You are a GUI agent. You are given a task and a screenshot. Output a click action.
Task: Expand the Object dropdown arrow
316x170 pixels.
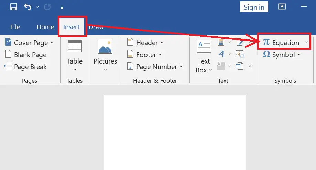click(250, 66)
